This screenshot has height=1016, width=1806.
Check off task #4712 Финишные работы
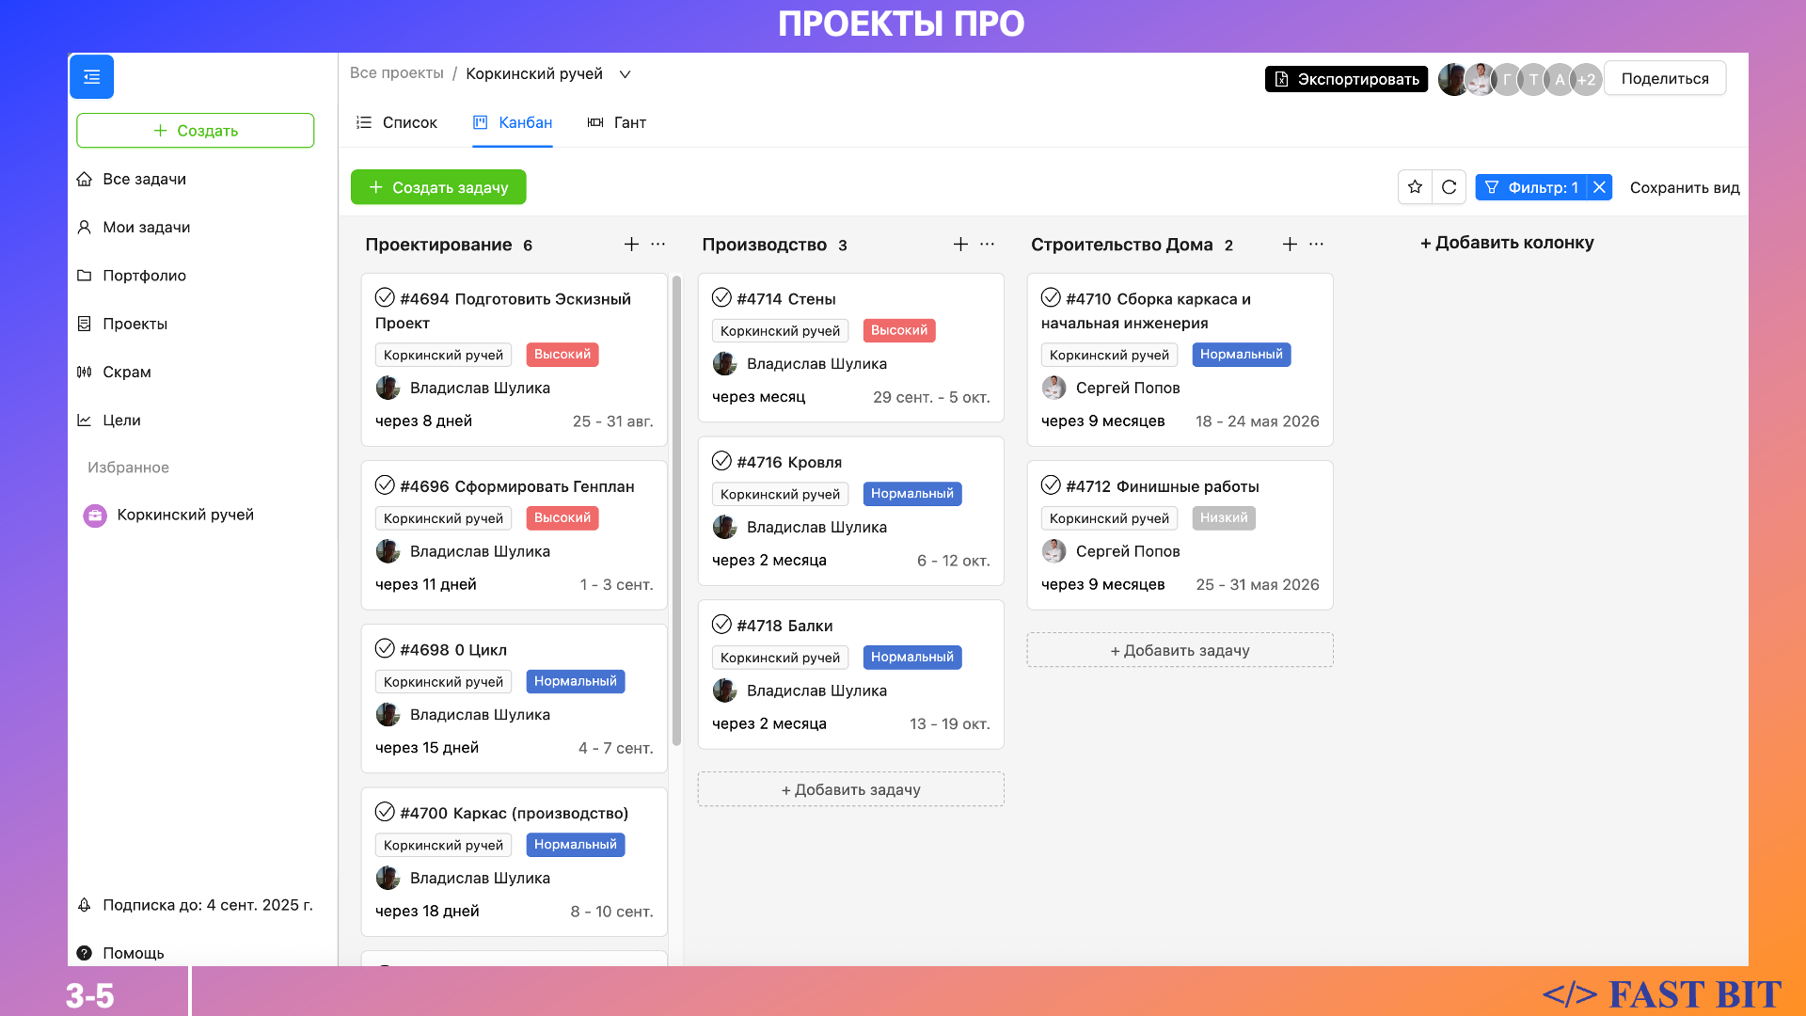1051,485
